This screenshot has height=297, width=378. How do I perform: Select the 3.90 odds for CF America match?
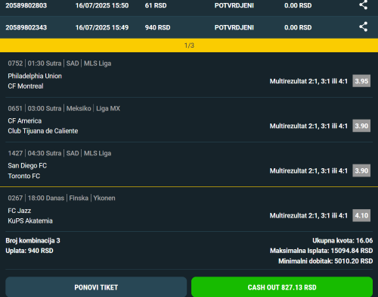point(361,126)
